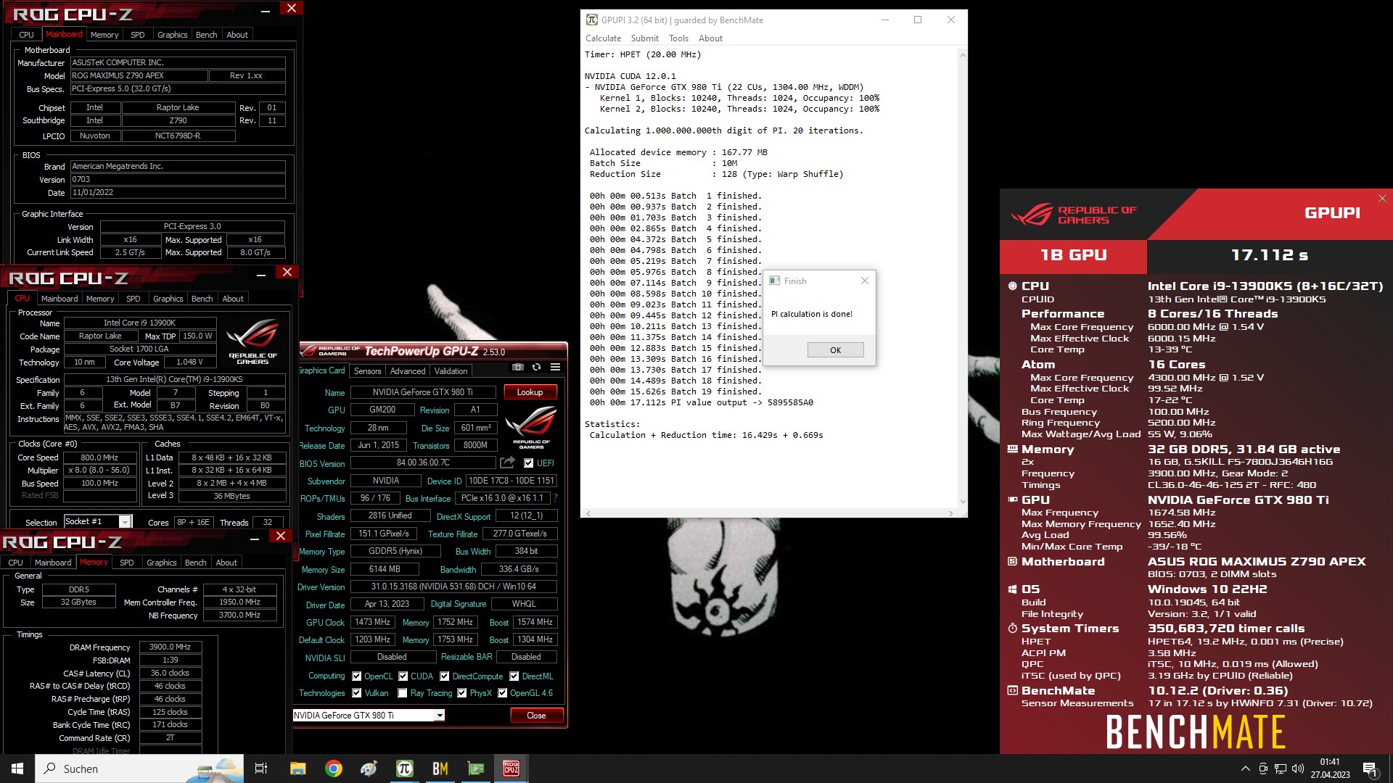The height and width of the screenshot is (783, 1393).
Task: Open Task View on the taskbar
Action: pyautogui.click(x=261, y=768)
